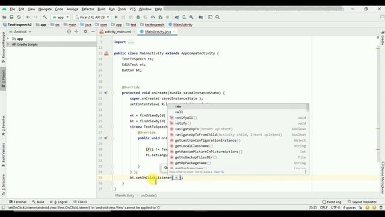Click the Save All toolbar icon

click(x=11, y=17)
